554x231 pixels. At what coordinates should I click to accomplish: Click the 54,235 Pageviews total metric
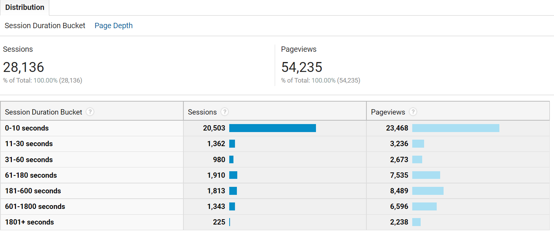point(302,67)
